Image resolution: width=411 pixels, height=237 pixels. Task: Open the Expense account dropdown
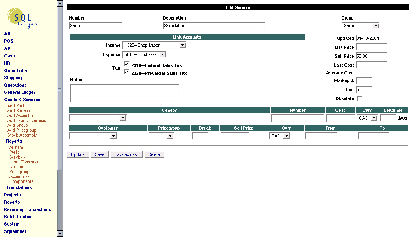[x=162, y=54]
